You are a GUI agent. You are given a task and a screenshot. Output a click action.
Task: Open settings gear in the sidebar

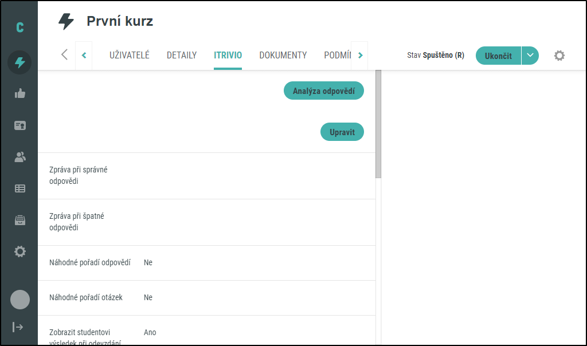(x=19, y=251)
